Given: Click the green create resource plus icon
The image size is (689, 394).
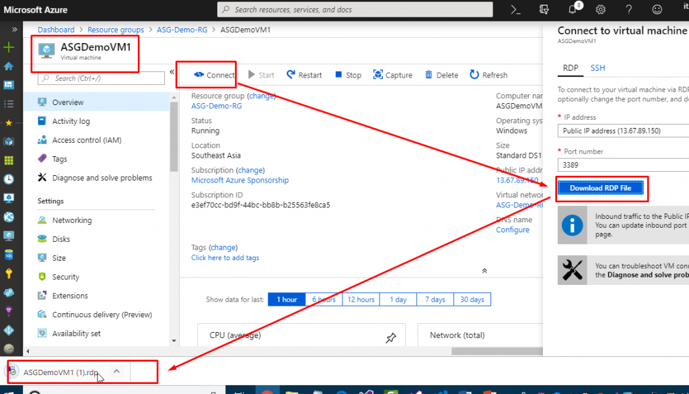Looking at the screenshot, I should point(9,47).
